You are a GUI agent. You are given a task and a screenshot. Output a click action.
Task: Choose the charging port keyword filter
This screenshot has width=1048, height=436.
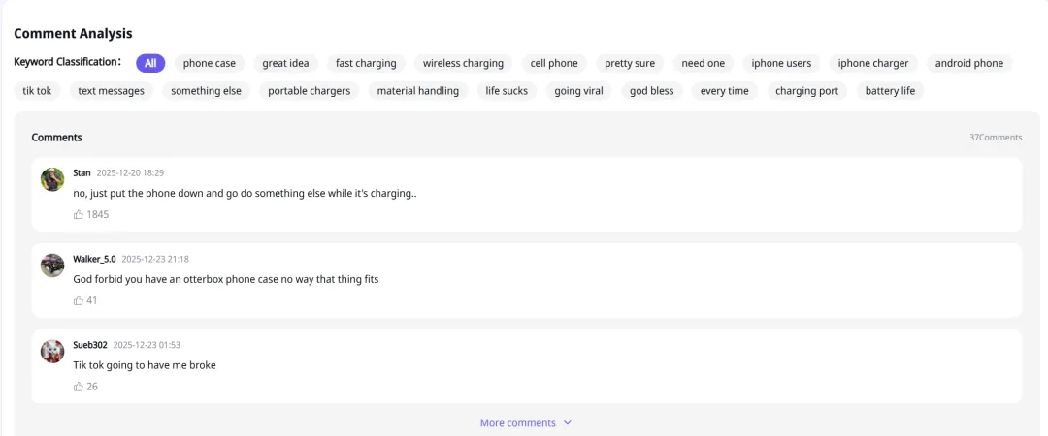pos(806,90)
